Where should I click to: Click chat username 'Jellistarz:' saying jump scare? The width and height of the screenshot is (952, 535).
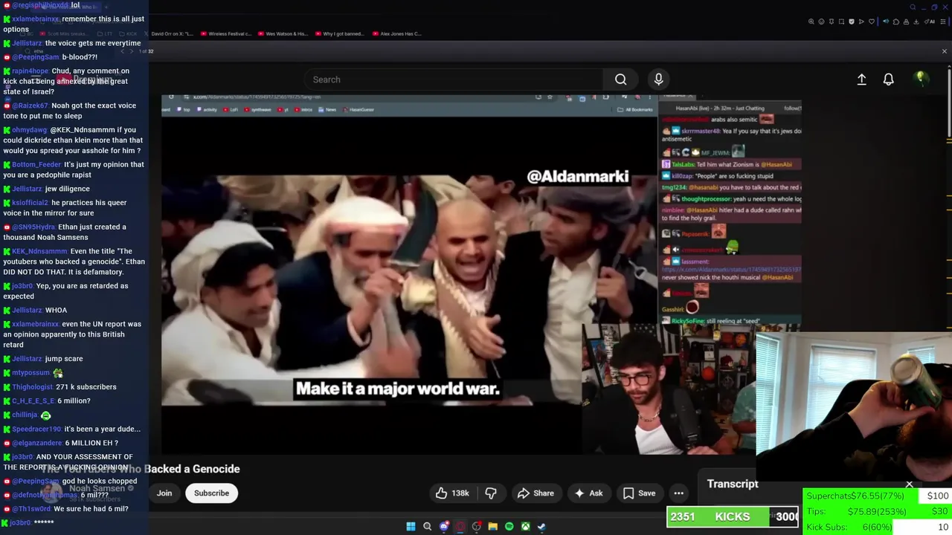[x=28, y=359]
